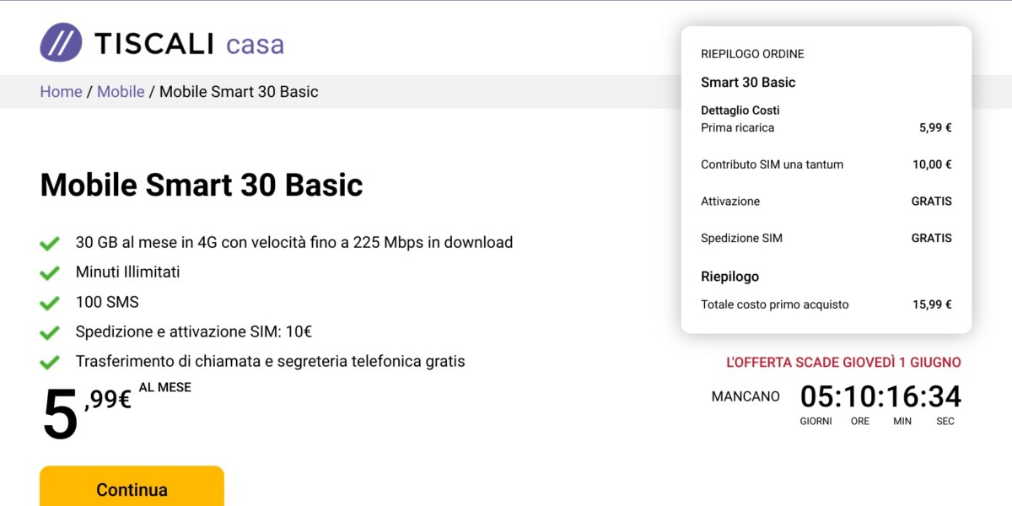Click the green checkmark beside 30 GB al mese

[50, 244]
